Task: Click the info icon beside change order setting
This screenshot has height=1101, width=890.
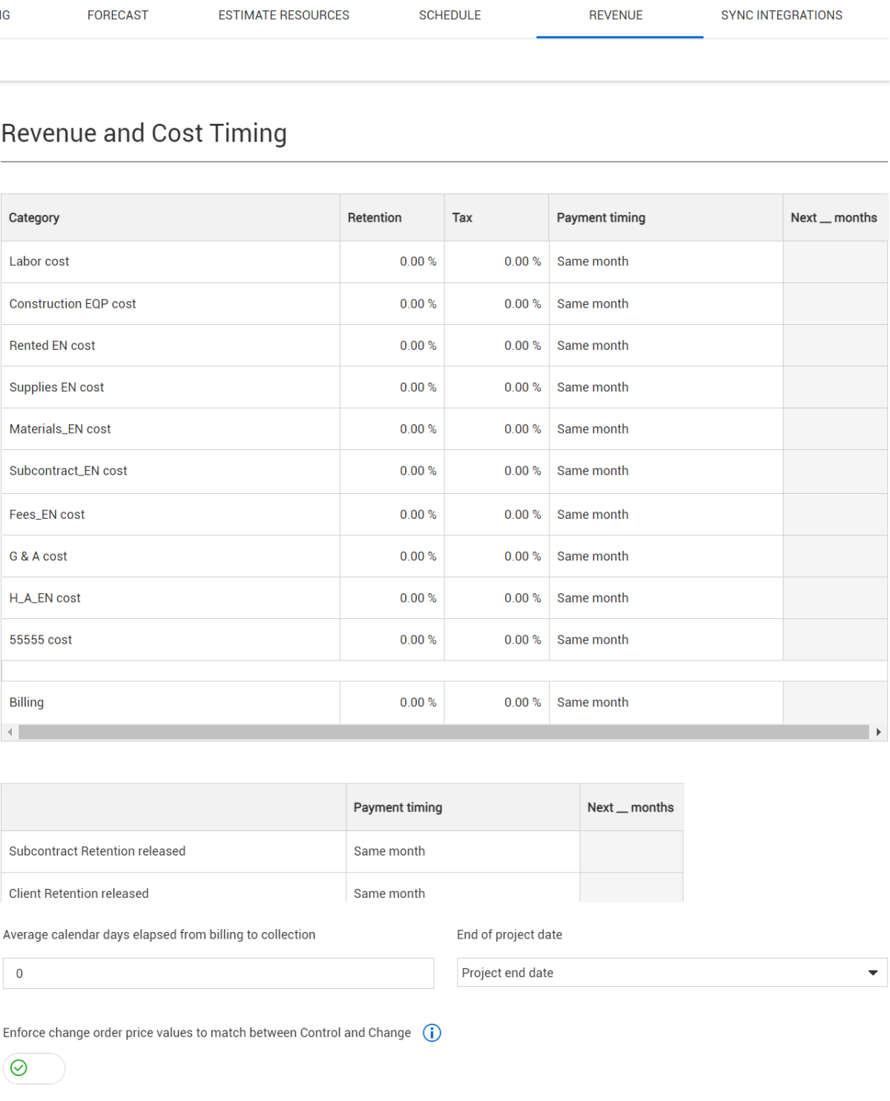Action: pos(432,1033)
